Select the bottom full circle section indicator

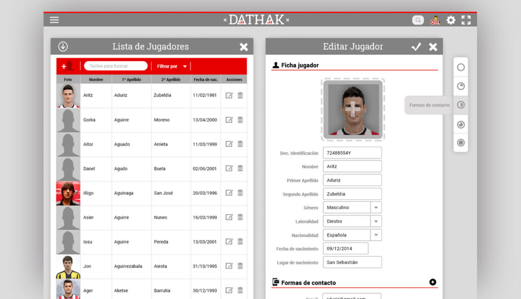click(x=461, y=143)
